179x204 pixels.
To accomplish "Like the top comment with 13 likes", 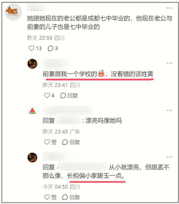I will point(31,49).
